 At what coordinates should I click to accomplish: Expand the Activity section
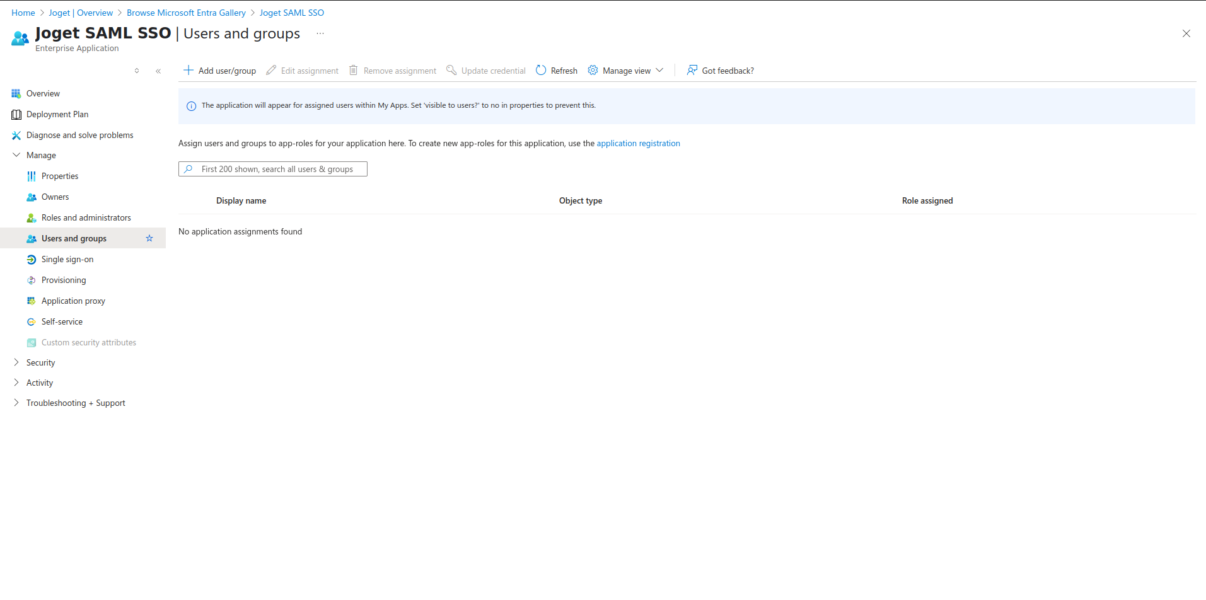point(16,383)
